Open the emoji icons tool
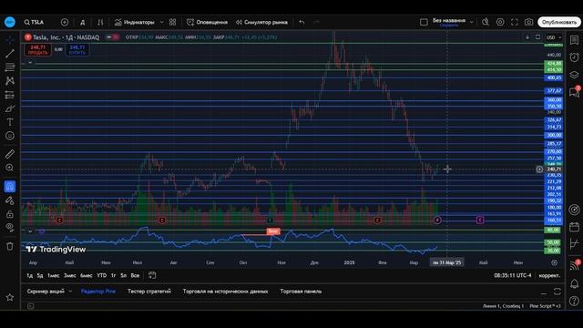 [10, 136]
